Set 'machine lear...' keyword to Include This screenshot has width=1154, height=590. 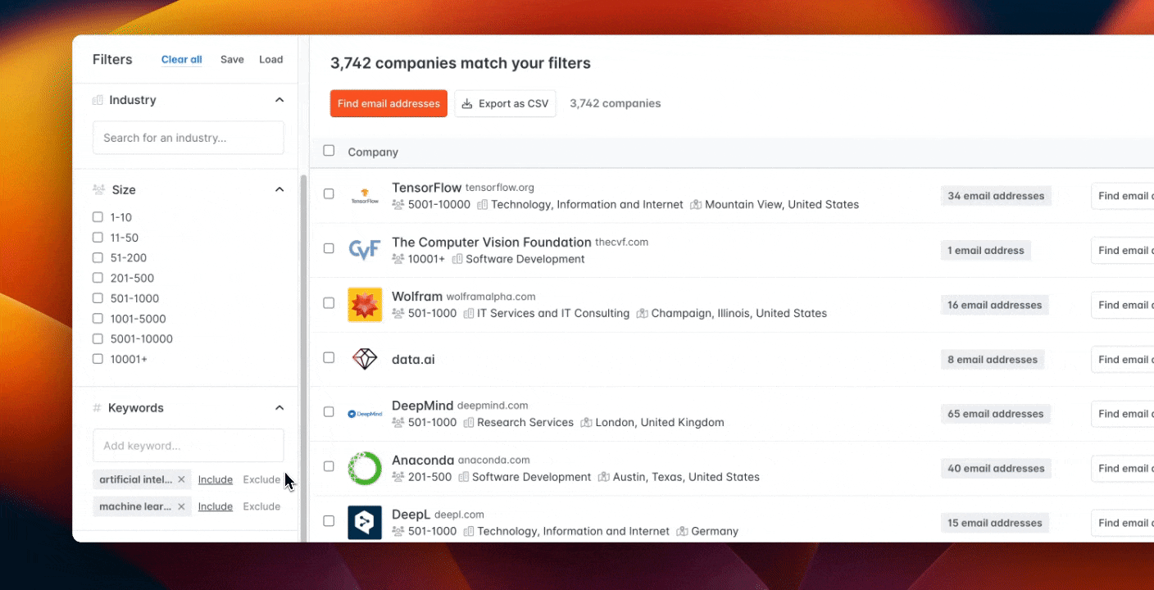(216, 506)
